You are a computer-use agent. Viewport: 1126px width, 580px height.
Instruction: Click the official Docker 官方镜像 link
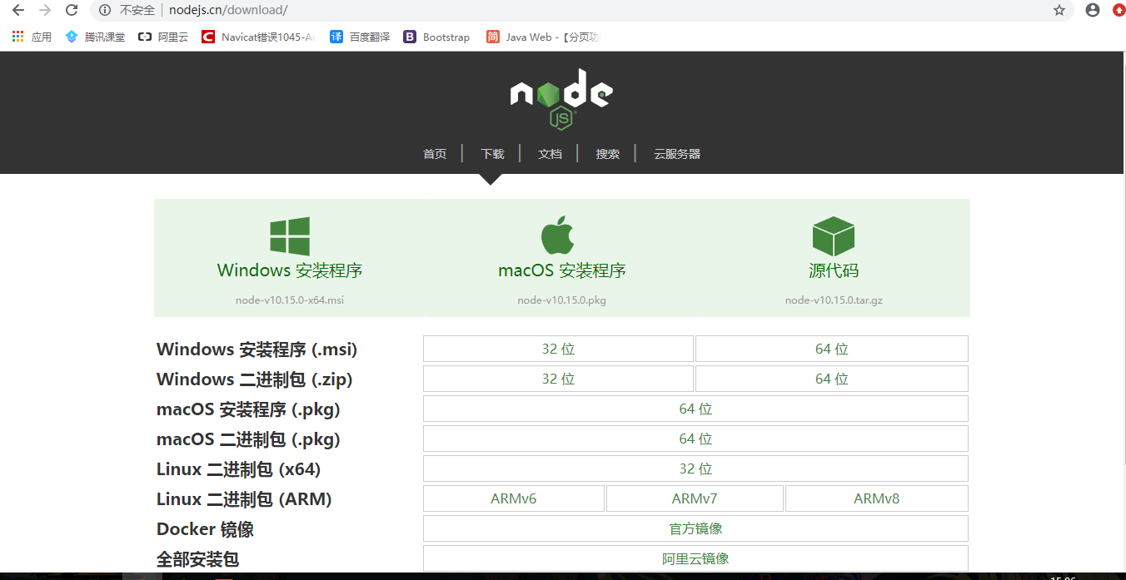[695, 528]
